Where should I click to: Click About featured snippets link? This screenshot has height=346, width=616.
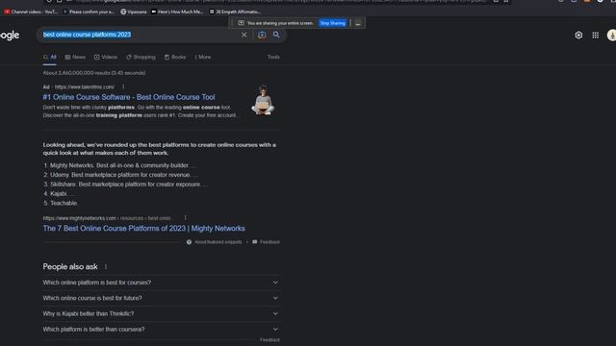[x=218, y=242]
